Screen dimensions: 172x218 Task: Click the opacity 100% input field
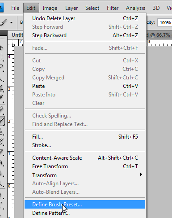coord(165,23)
